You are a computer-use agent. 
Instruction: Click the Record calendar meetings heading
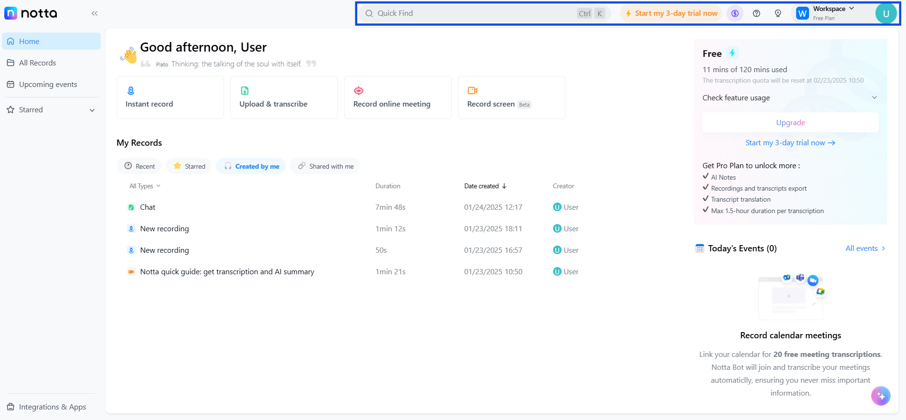[x=790, y=335]
